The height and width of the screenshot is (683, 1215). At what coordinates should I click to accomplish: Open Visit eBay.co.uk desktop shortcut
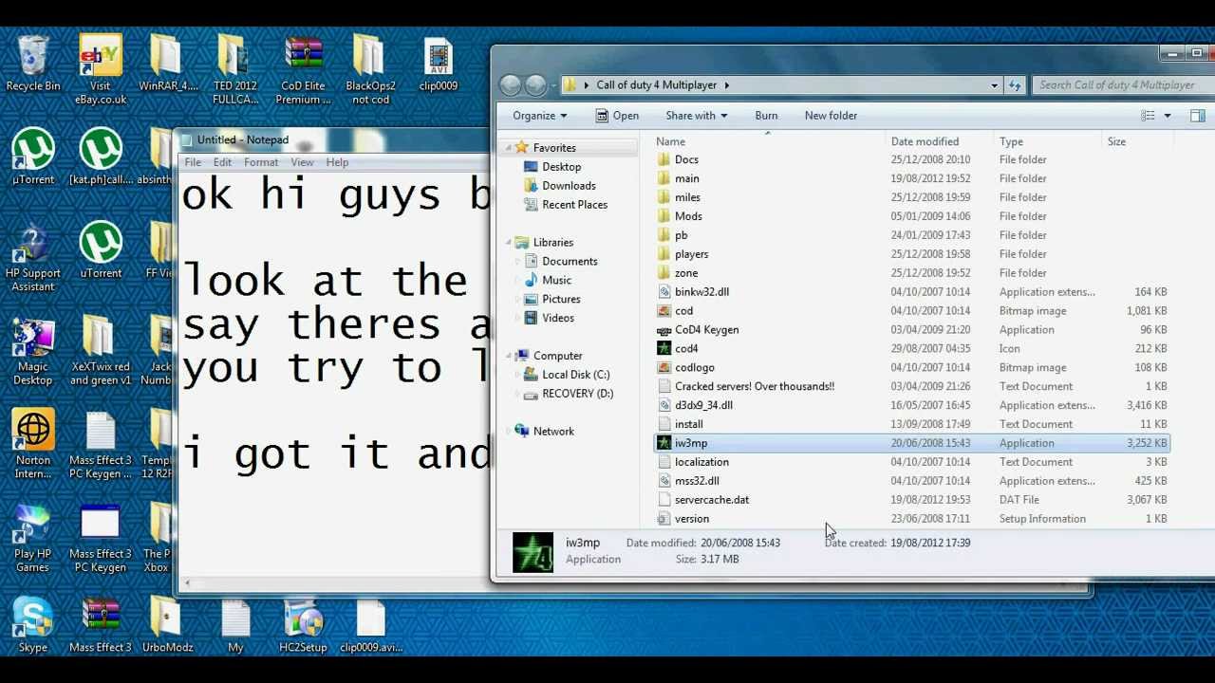point(101,70)
